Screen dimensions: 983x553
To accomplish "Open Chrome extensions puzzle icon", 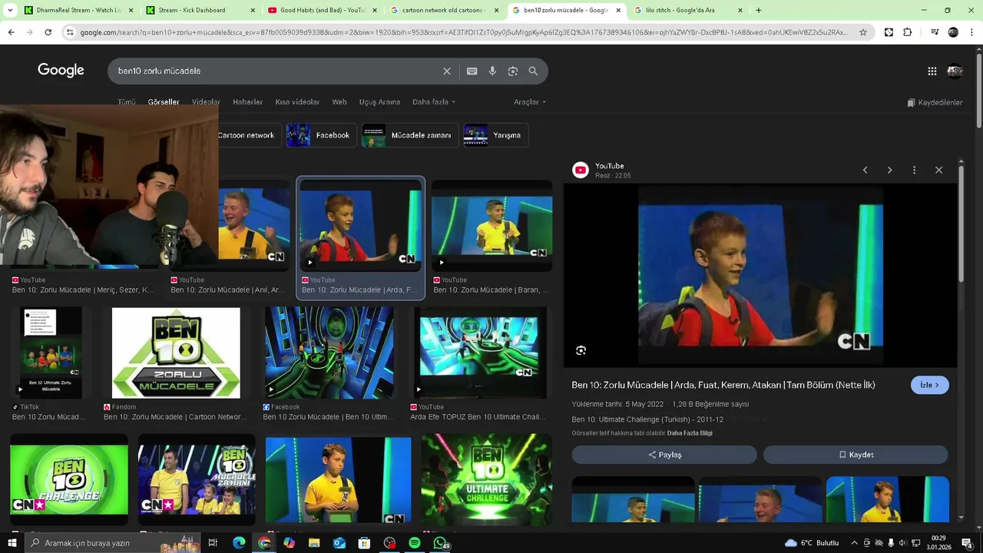I will [908, 32].
